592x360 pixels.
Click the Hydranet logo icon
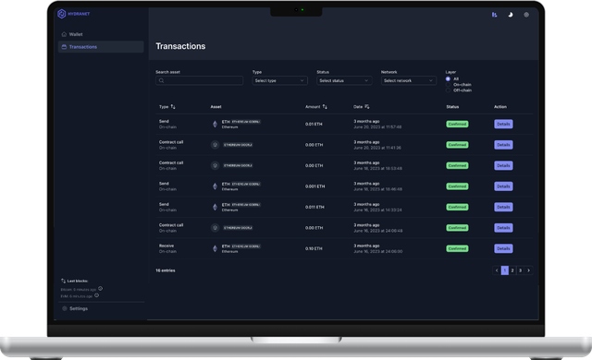62,14
